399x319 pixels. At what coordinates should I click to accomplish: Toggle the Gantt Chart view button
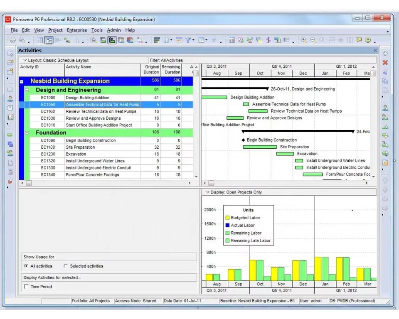point(49,40)
